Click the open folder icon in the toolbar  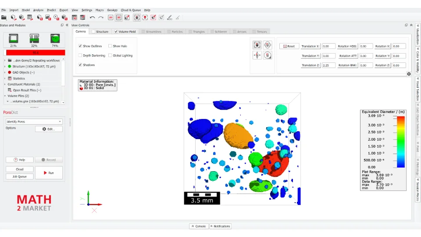click(x=4, y=18)
